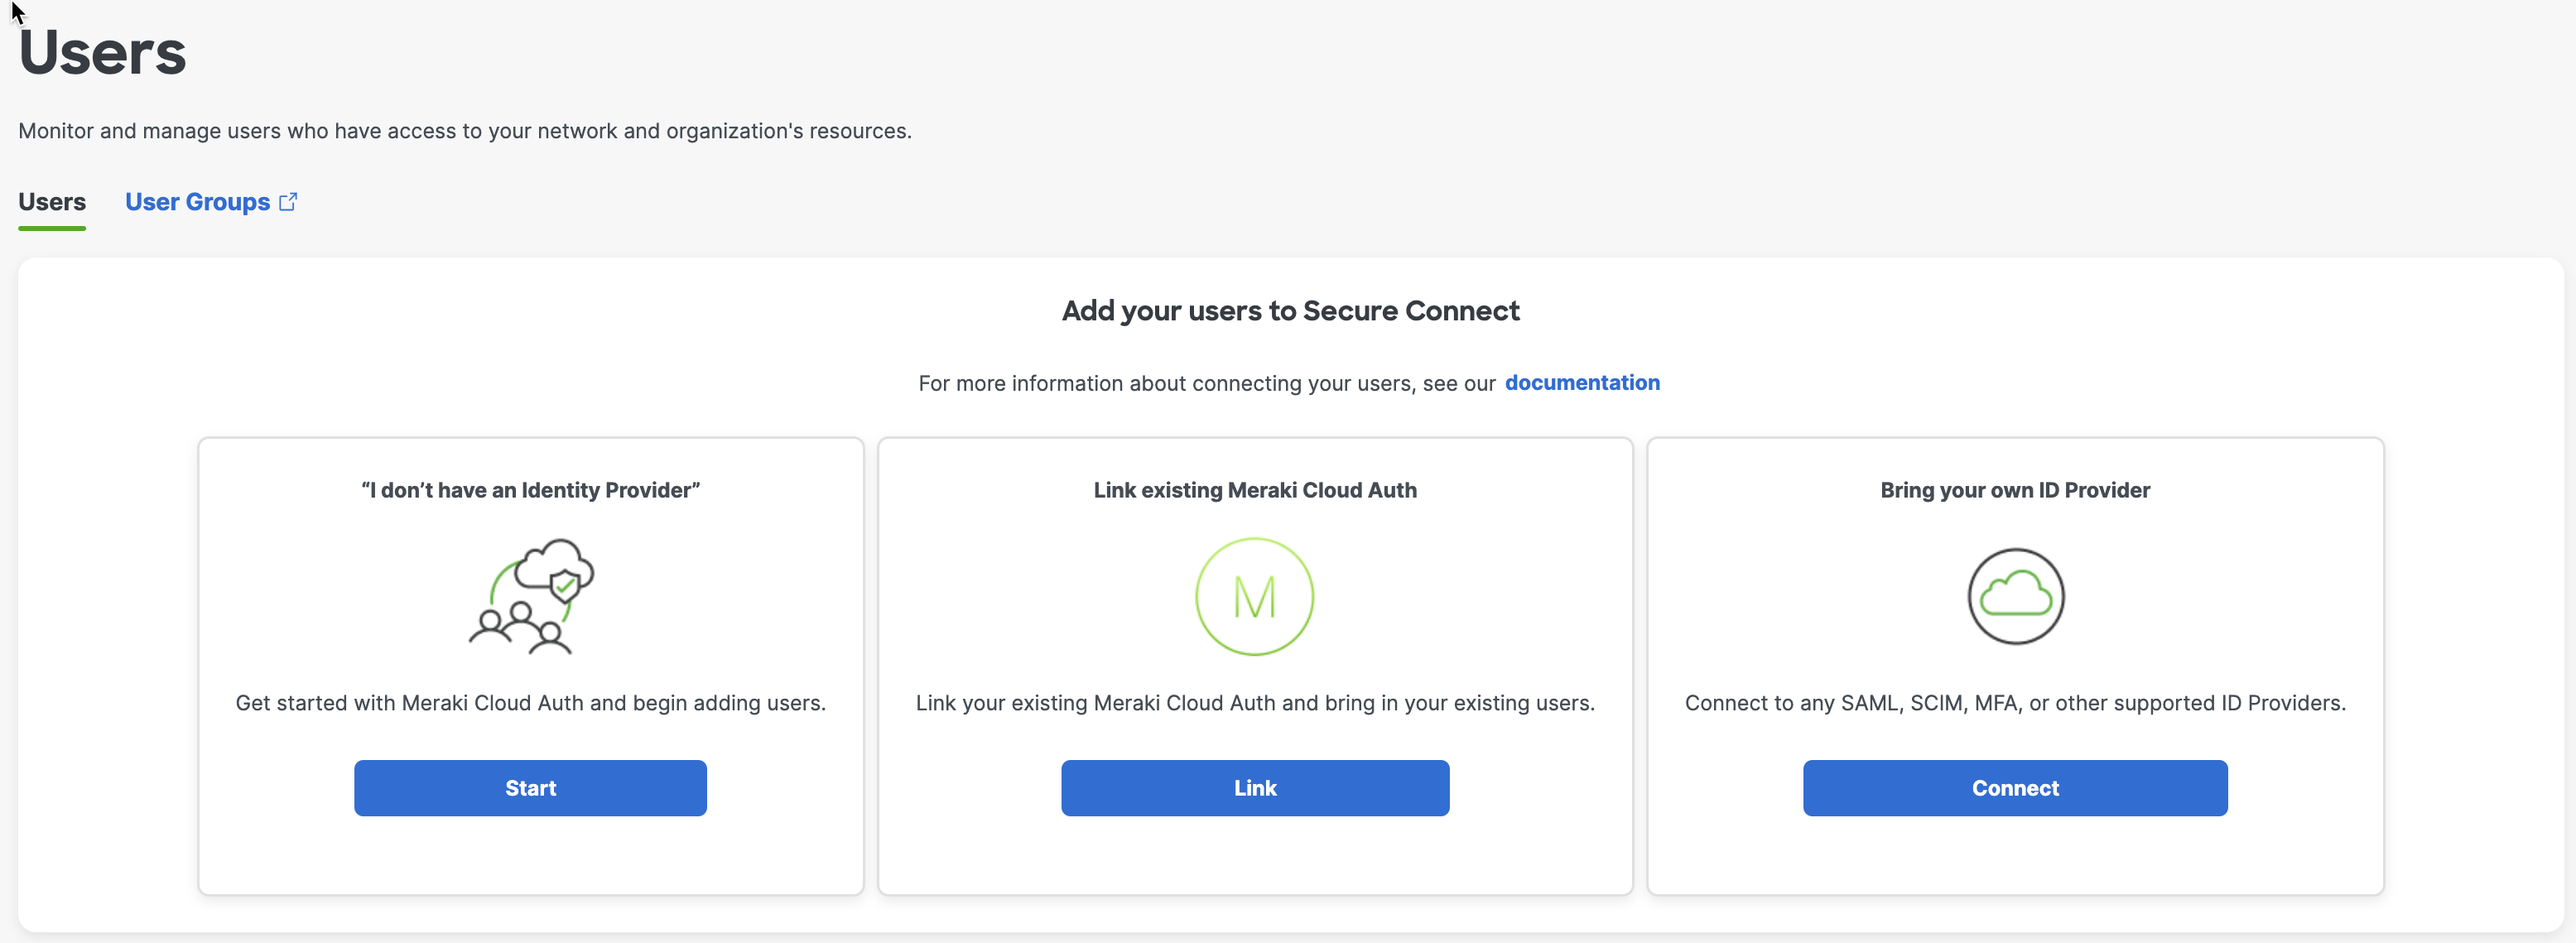Click the Users page title

point(102,53)
